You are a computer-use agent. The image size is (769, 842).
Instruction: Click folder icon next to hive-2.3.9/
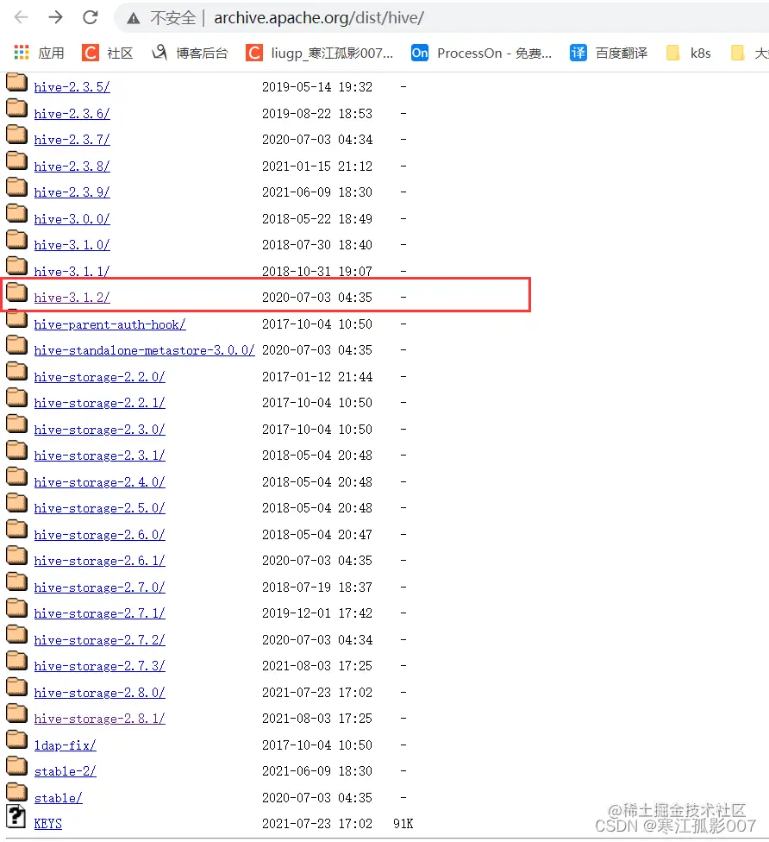pyautogui.click(x=16, y=187)
